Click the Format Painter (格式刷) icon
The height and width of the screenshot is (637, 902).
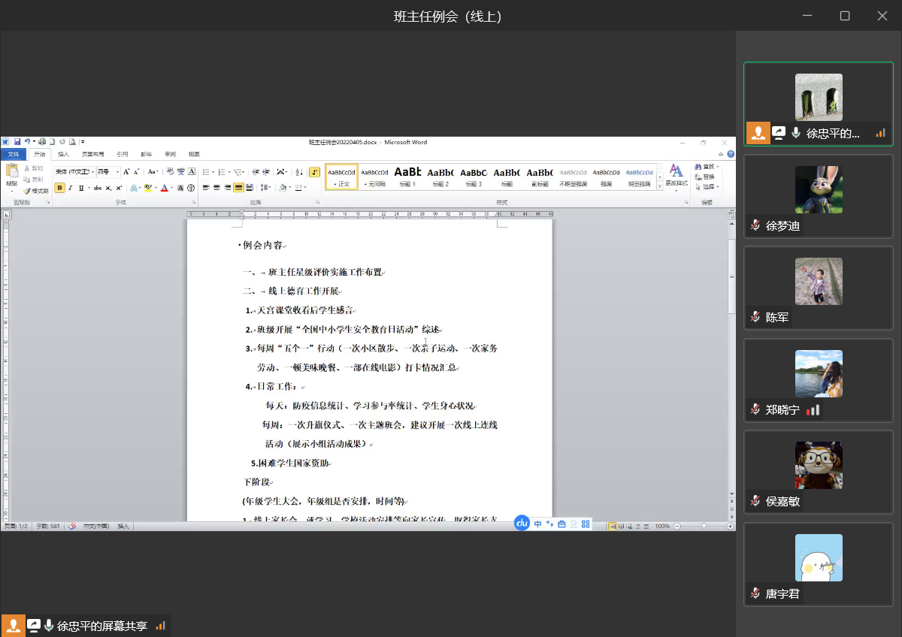tap(27, 191)
